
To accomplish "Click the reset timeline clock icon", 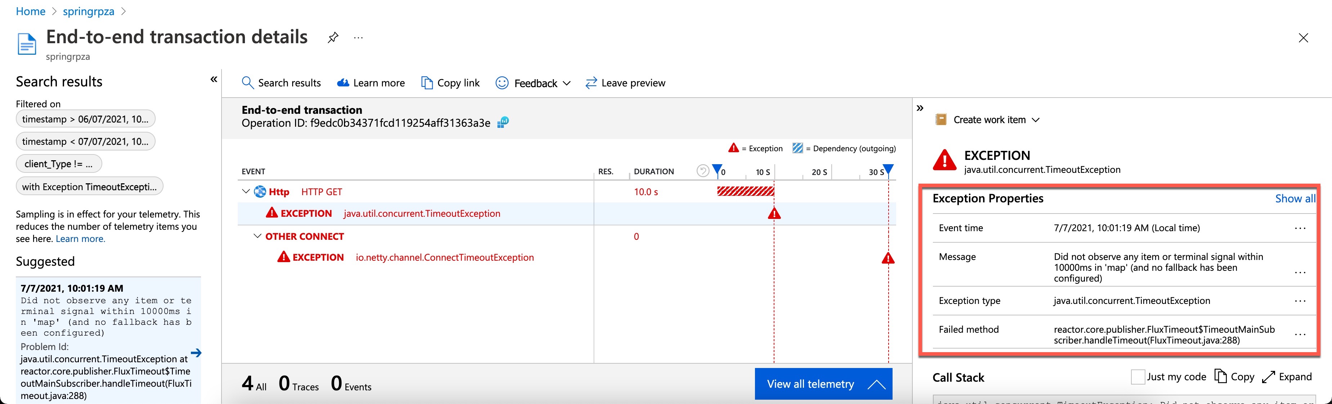I will coord(702,171).
